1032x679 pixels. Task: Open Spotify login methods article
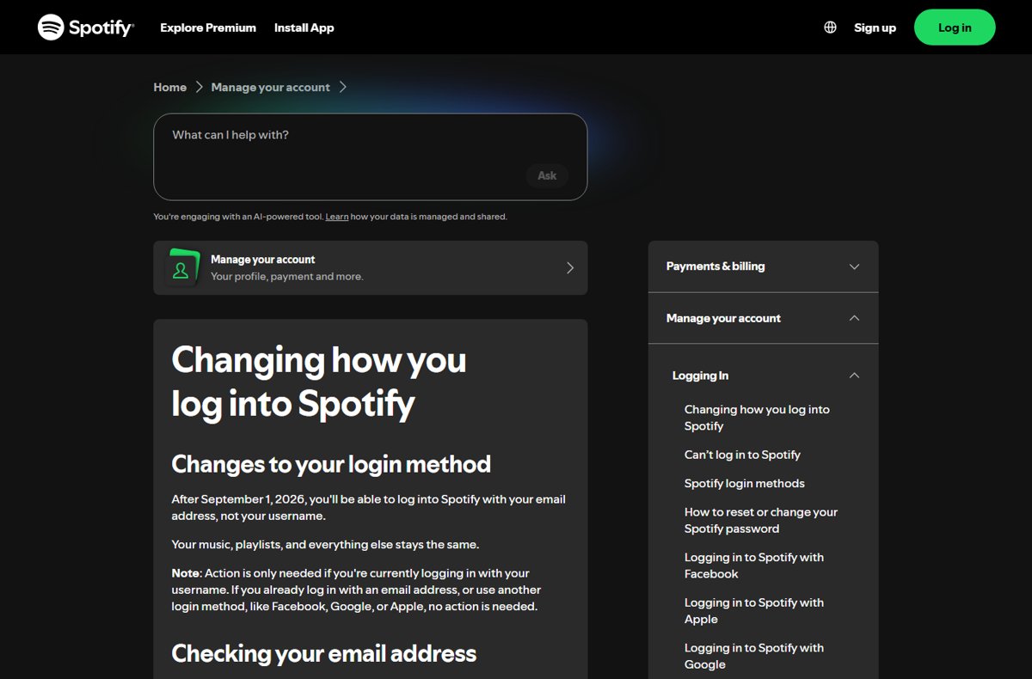[x=745, y=483]
